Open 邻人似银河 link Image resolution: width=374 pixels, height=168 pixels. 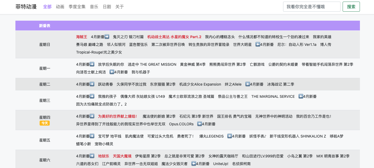tap(116, 45)
